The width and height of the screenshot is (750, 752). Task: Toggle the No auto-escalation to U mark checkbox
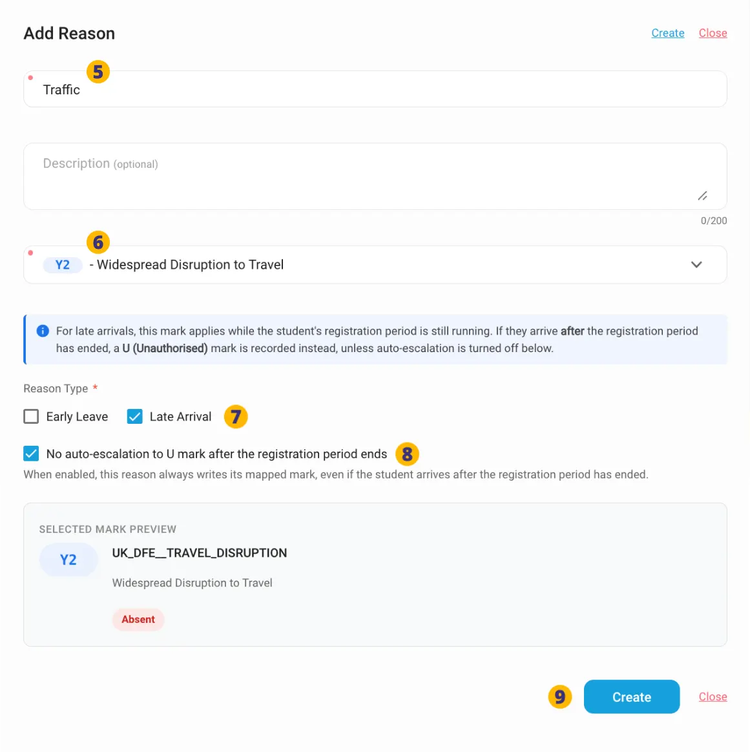31,454
